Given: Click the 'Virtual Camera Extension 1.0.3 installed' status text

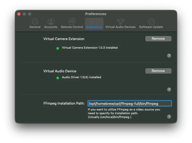Looking at the screenshot, I should (90, 48).
